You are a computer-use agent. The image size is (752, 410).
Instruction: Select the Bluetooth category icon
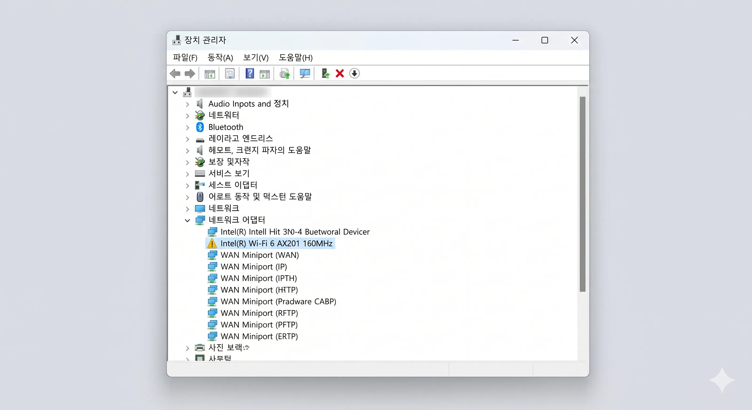[x=200, y=127]
